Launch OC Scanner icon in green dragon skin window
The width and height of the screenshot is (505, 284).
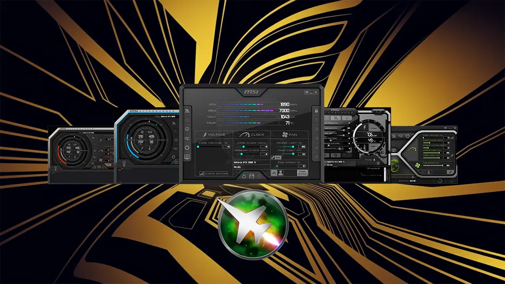401,136
